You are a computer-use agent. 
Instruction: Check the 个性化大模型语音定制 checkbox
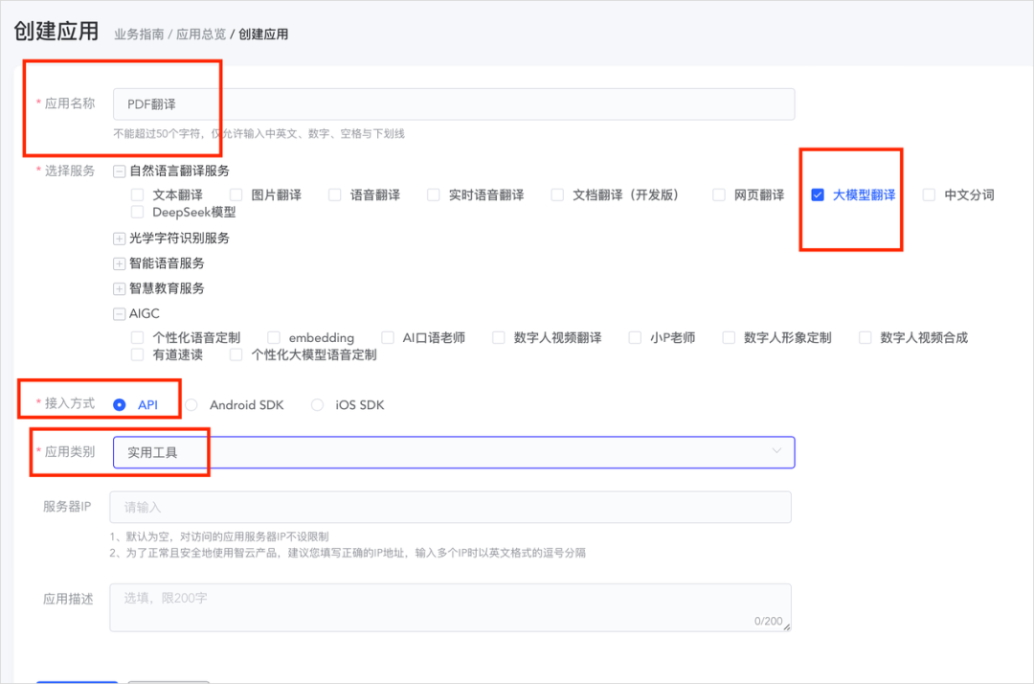(236, 354)
